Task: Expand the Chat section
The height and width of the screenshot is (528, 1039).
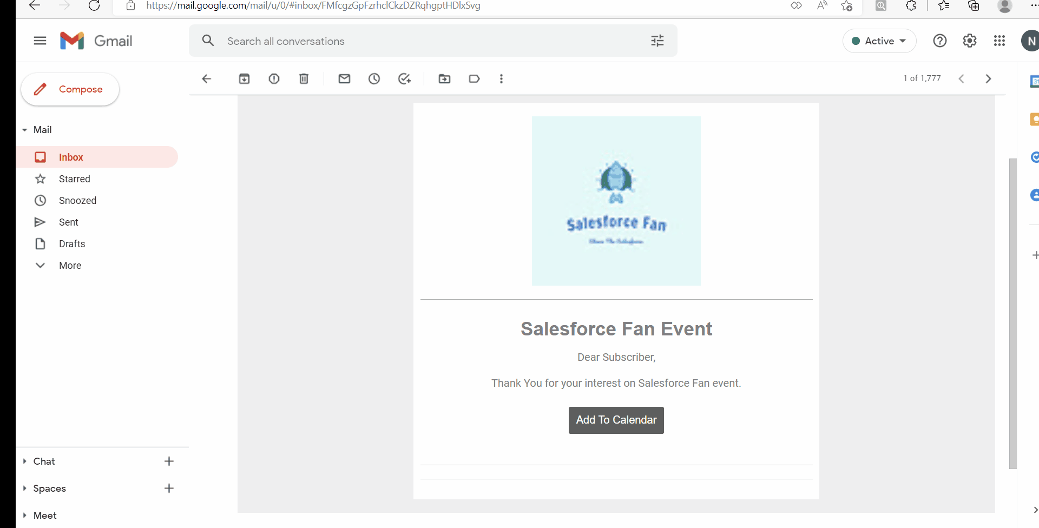Action: pos(24,461)
